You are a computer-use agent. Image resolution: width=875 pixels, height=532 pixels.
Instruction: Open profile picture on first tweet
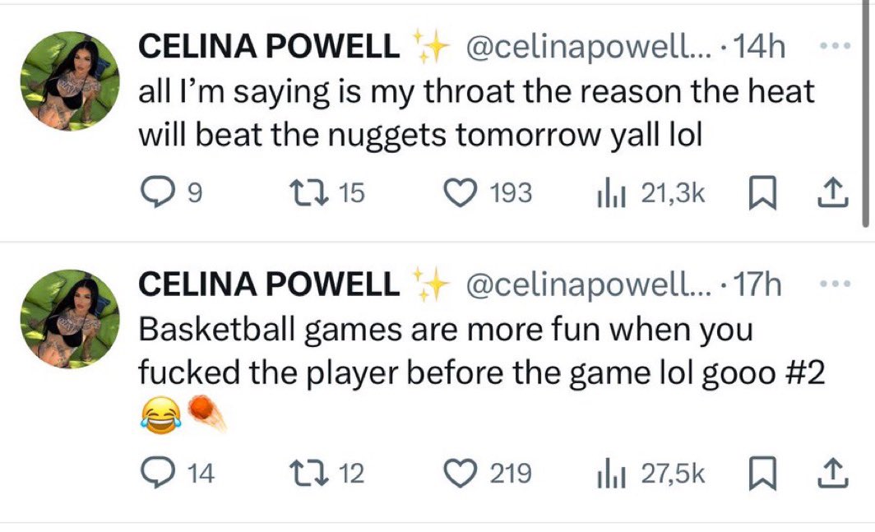[70, 81]
